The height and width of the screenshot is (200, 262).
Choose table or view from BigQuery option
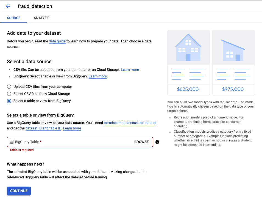point(9,101)
